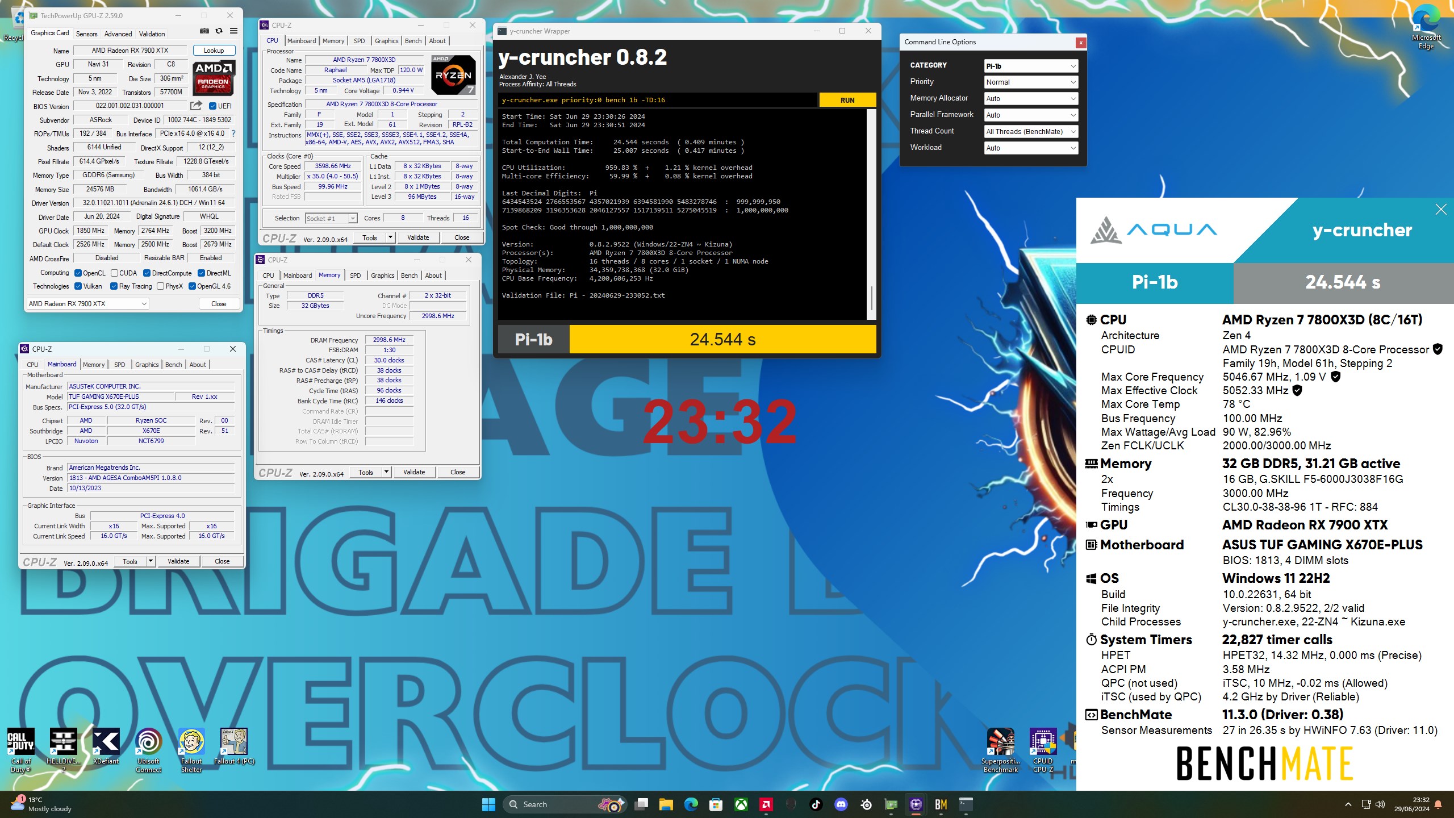This screenshot has height=818, width=1454.
Task: Open HELLDIVERS 2 desktop shortcut
Action: click(x=64, y=750)
